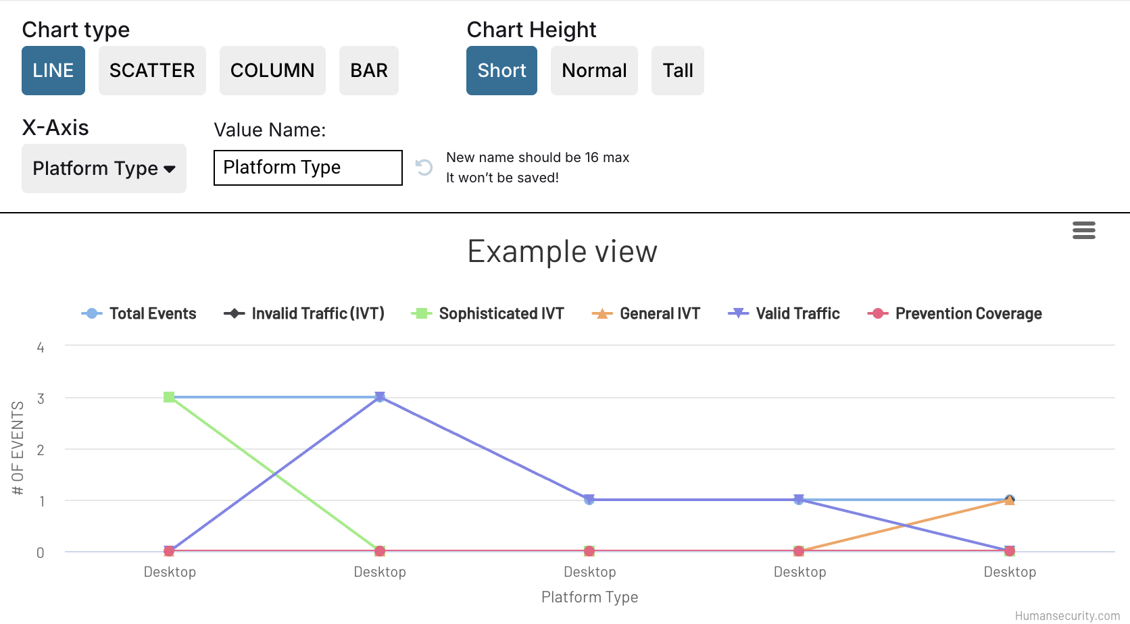Image resolution: width=1130 pixels, height=624 pixels.
Task: Click the reset name undo icon
Action: coord(424,167)
